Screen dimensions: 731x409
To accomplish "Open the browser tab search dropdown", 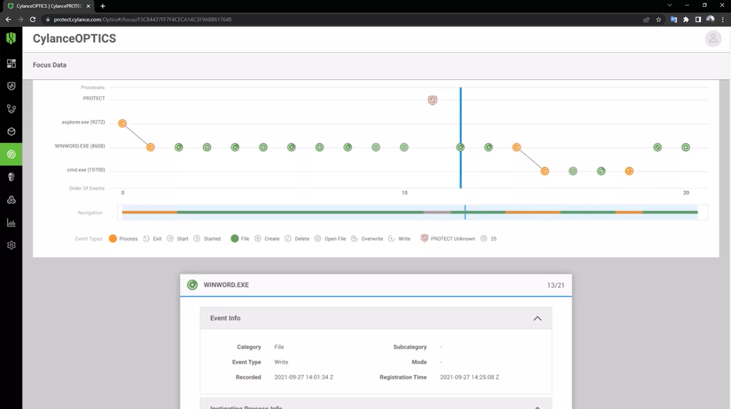I will tap(669, 5).
